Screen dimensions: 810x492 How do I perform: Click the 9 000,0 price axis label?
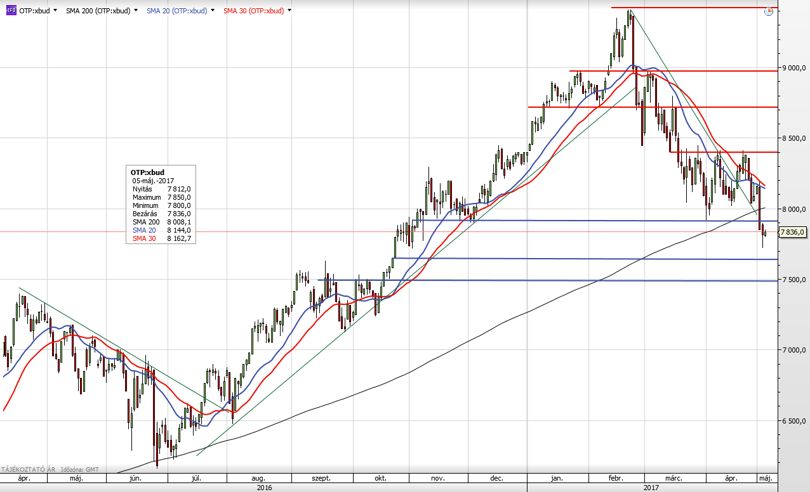(x=793, y=68)
